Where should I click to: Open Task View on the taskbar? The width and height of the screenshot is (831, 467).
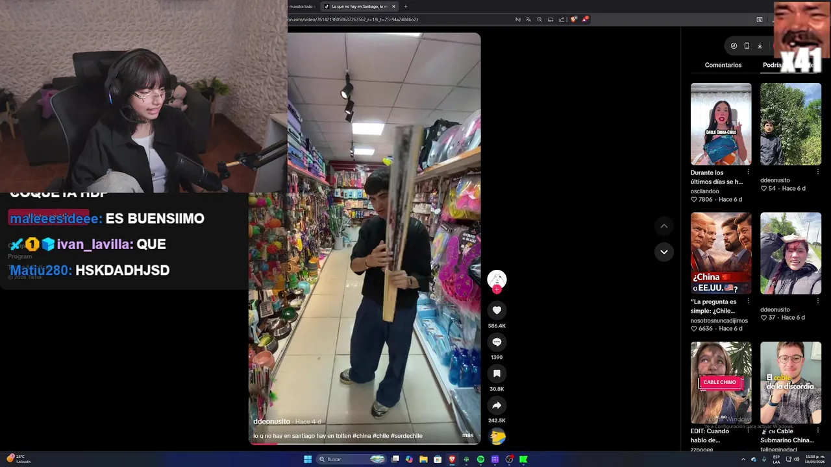click(x=395, y=459)
